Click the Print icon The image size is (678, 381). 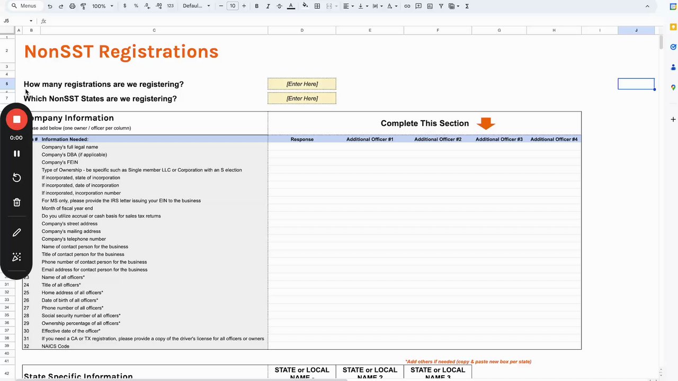pos(72,6)
